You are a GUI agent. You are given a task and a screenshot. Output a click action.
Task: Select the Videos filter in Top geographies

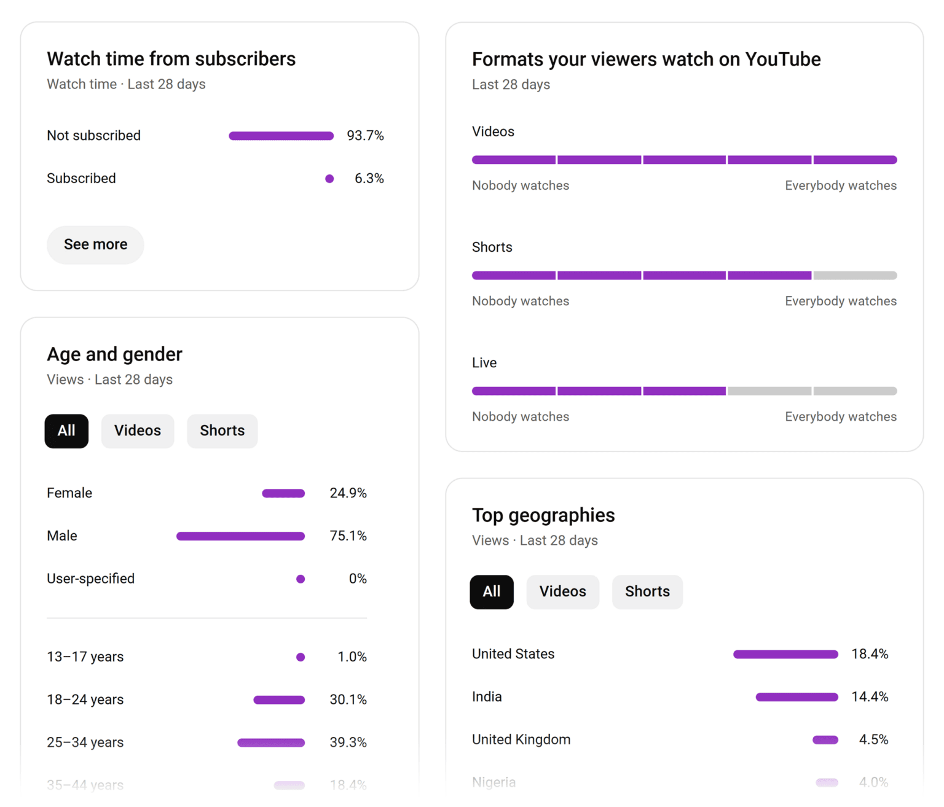click(x=562, y=591)
